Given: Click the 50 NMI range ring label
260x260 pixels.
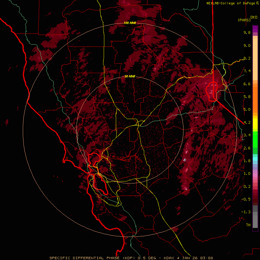Looking at the screenshot, I should click(130, 76).
